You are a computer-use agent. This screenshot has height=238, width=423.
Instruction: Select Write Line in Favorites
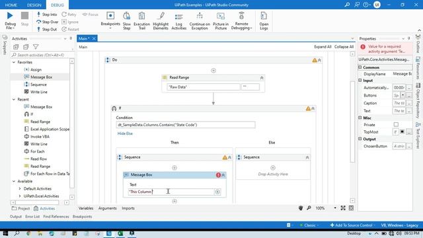pos(39,92)
